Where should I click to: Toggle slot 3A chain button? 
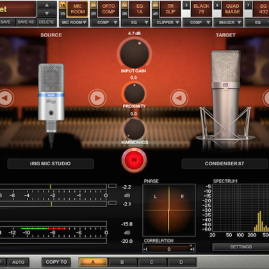coord(124,5)
